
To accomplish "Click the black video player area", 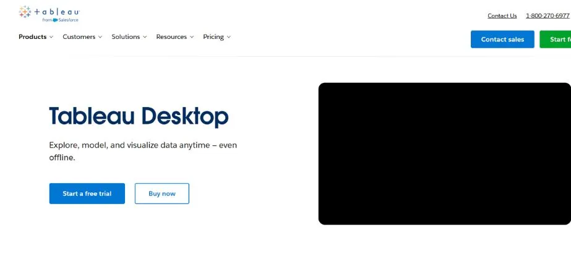I will click(x=445, y=153).
